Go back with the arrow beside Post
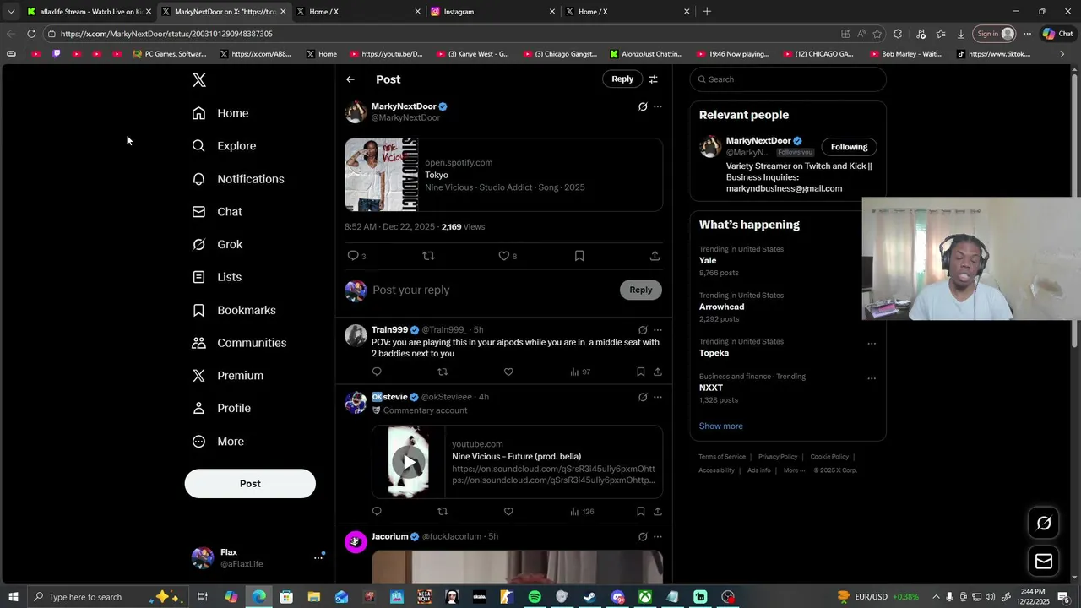The image size is (1081, 608). pos(350,79)
